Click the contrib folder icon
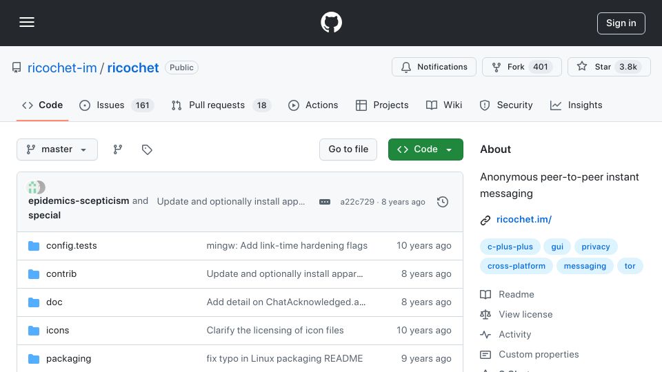Image resolution: width=662 pixels, height=372 pixels. (34, 274)
